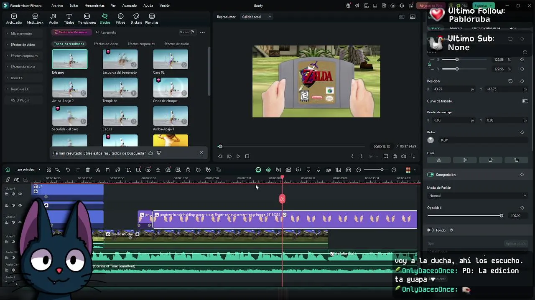This screenshot has width=535, height=300.
Task: Delete selected clip with trash icon
Action: (88, 170)
